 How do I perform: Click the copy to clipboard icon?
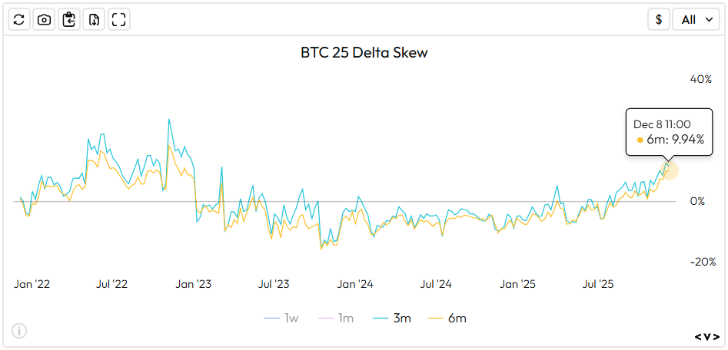(x=69, y=20)
